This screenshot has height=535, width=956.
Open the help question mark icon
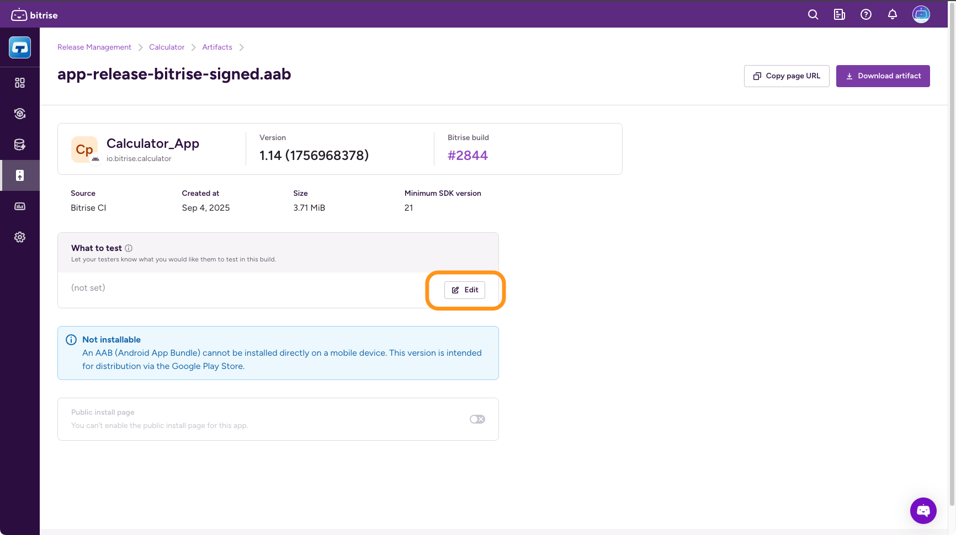pos(865,15)
